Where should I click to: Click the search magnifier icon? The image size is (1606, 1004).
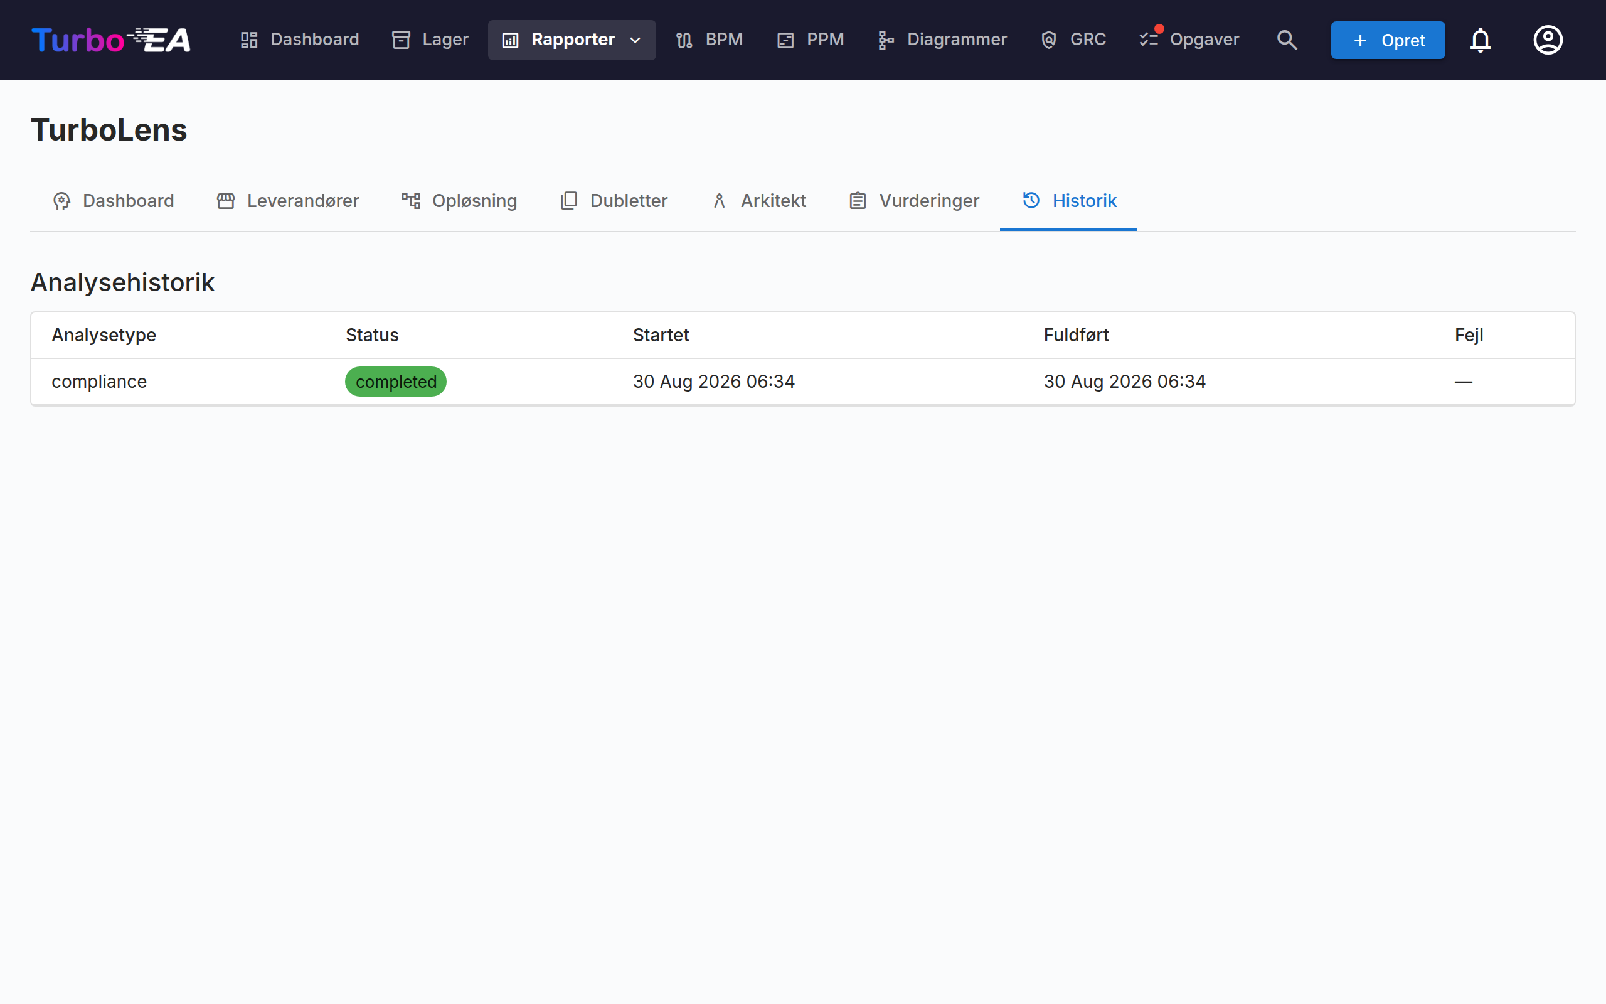pyautogui.click(x=1287, y=40)
